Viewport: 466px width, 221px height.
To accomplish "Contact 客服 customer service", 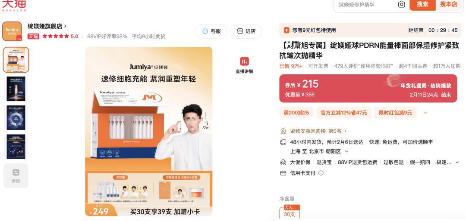I will [211, 31].
